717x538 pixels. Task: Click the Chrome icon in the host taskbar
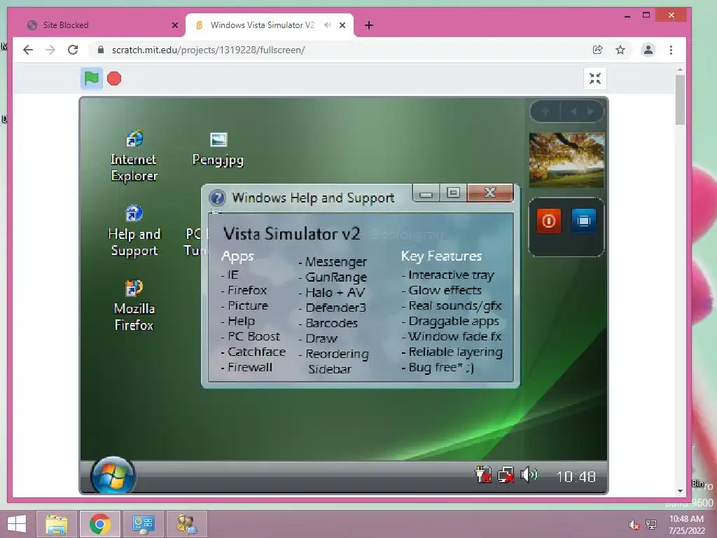click(100, 524)
